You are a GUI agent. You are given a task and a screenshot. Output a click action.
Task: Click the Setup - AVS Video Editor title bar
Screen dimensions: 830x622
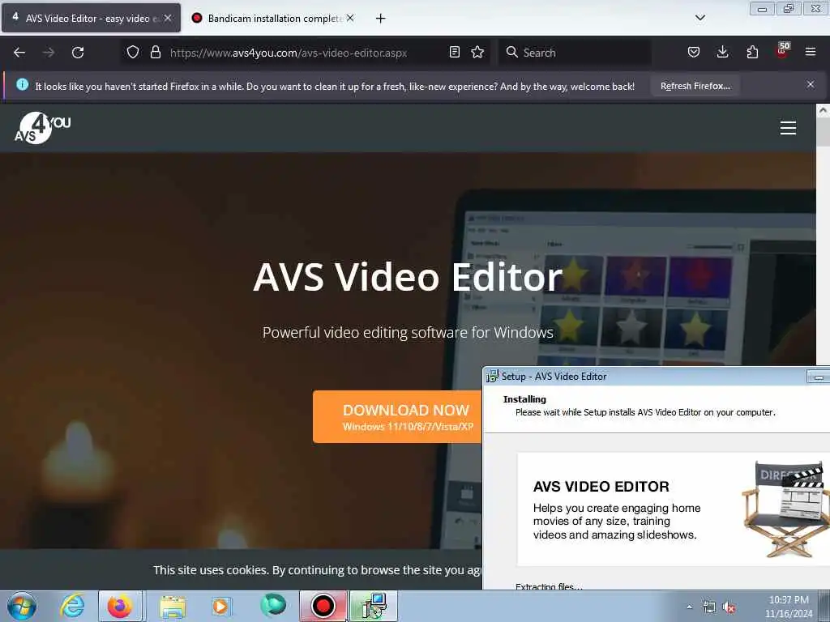pyautogui.click(x=643, y=376)
